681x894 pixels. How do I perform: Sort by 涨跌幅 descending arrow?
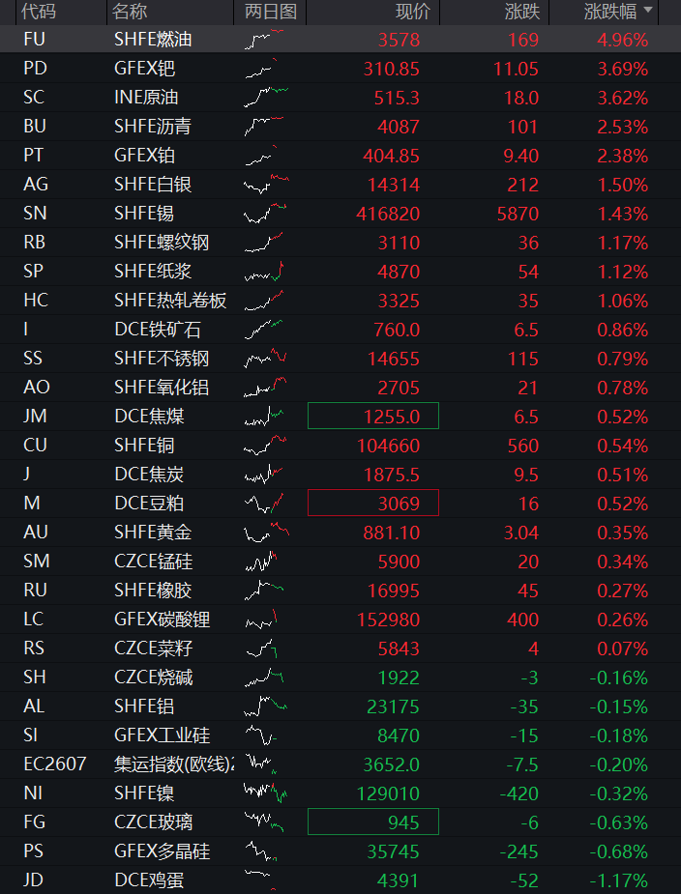point(648,11)
